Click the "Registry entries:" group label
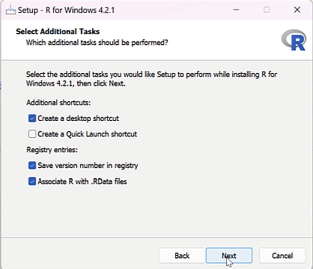The height and width of the screenshot is (269, 313). click(52, 149)
